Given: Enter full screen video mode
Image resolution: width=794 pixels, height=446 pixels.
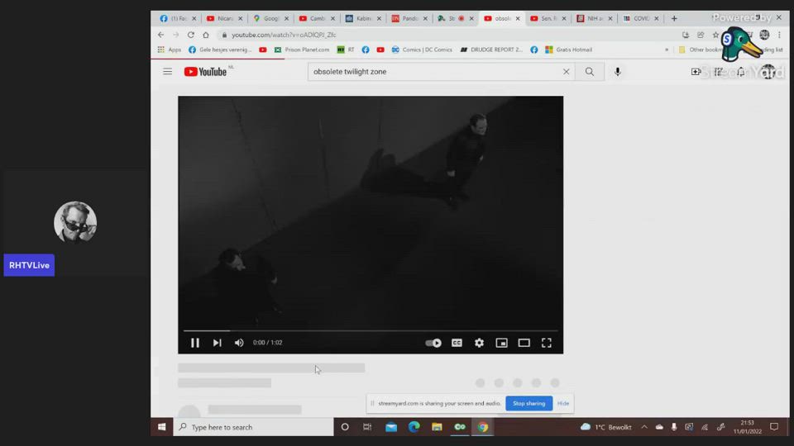Looking at the screenshot, I should (x=546, y=343).
